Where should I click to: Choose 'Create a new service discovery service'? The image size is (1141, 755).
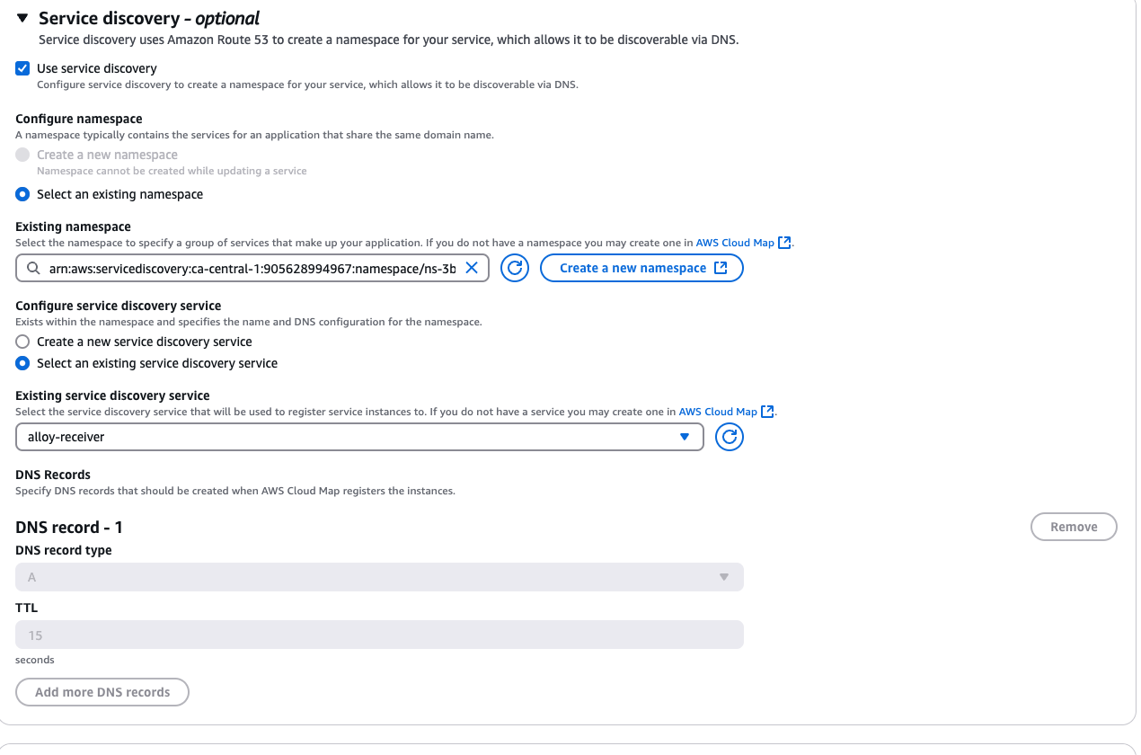(22, 342)
